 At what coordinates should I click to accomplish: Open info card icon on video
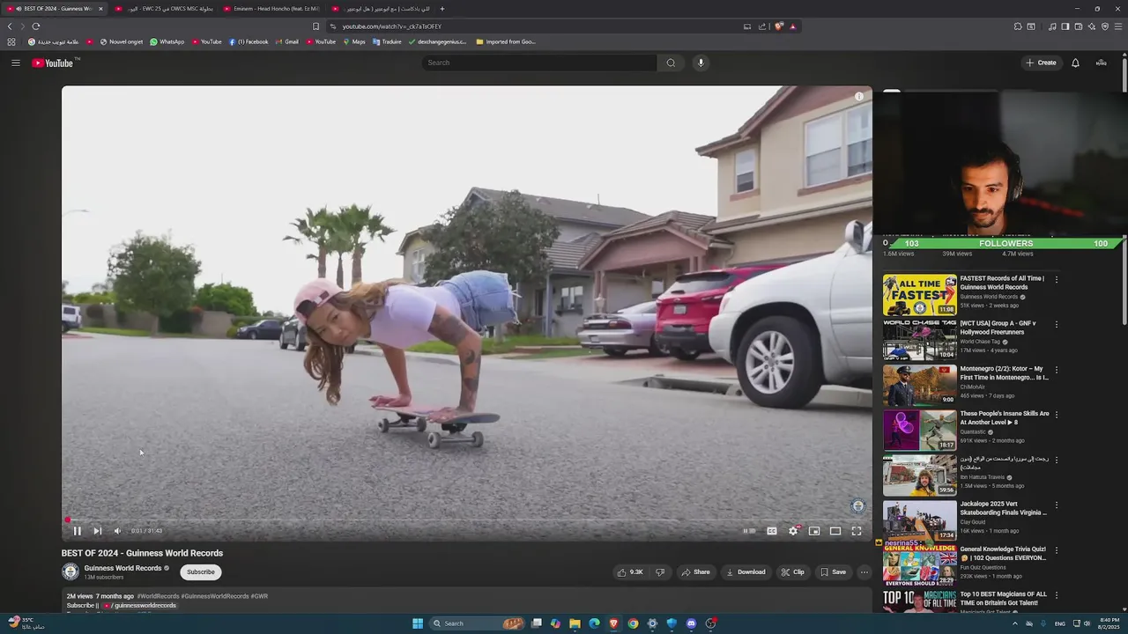click(859, 97)
